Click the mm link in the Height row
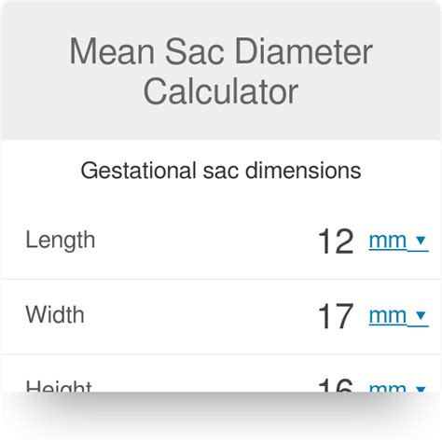Viewport: 442px width, 442px height. point(388,388)
